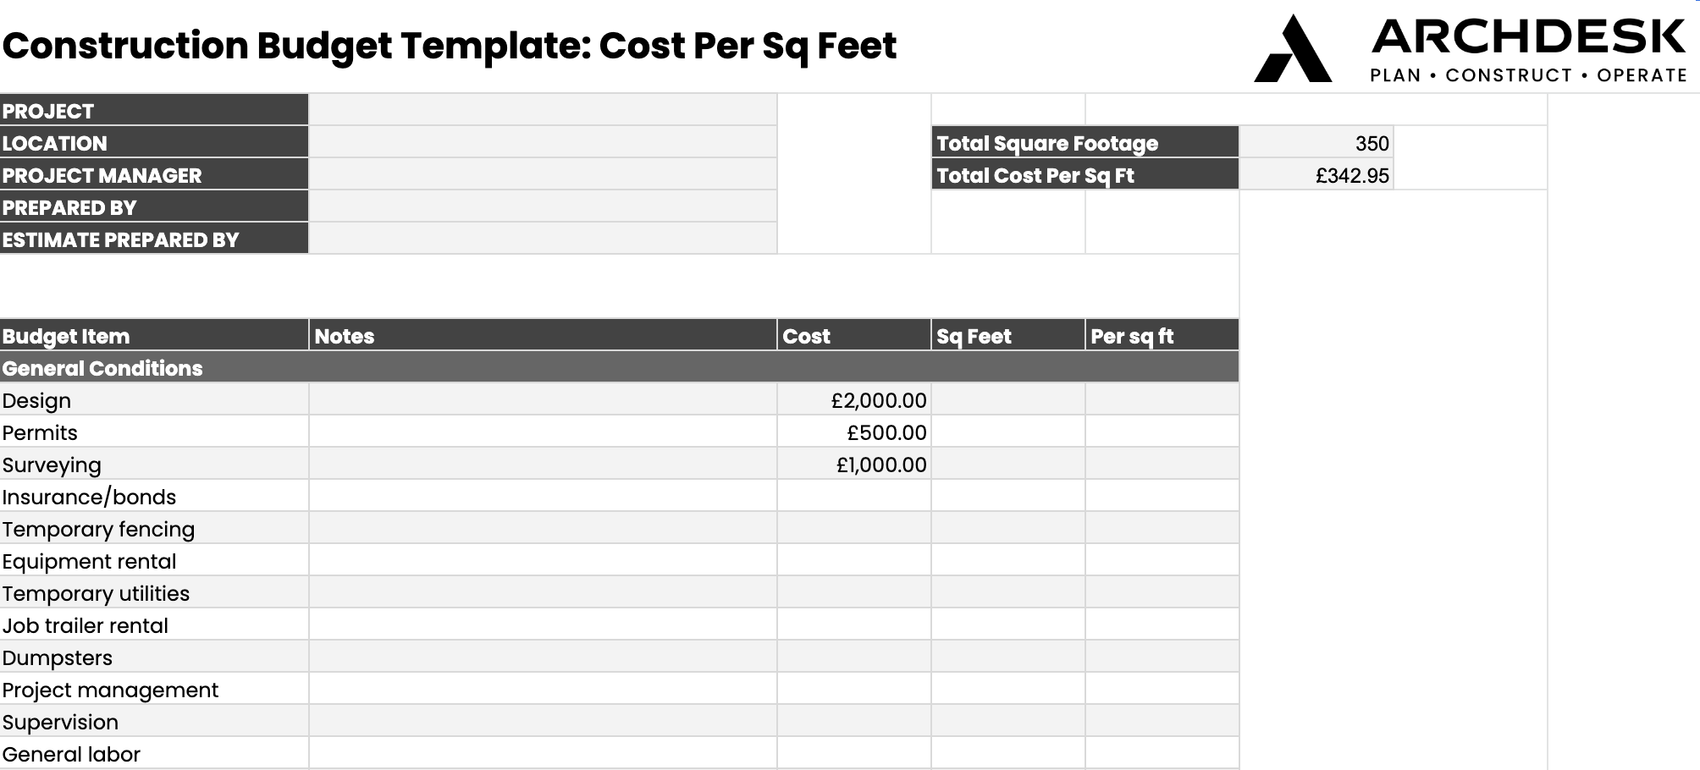Click the Total Cost Per Sq Ft value

(x=1316, y=175)
